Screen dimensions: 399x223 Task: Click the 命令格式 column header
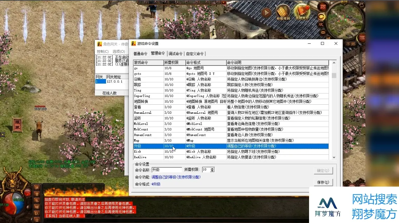[x=206, y=63]
